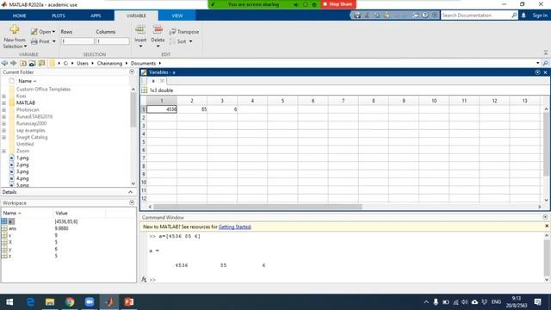Image resolution: width=551 pixels, height=310 pixels.
Task: Open Google Chrome from taskbar
Action: pyautogui.click(x=70, y=302)
